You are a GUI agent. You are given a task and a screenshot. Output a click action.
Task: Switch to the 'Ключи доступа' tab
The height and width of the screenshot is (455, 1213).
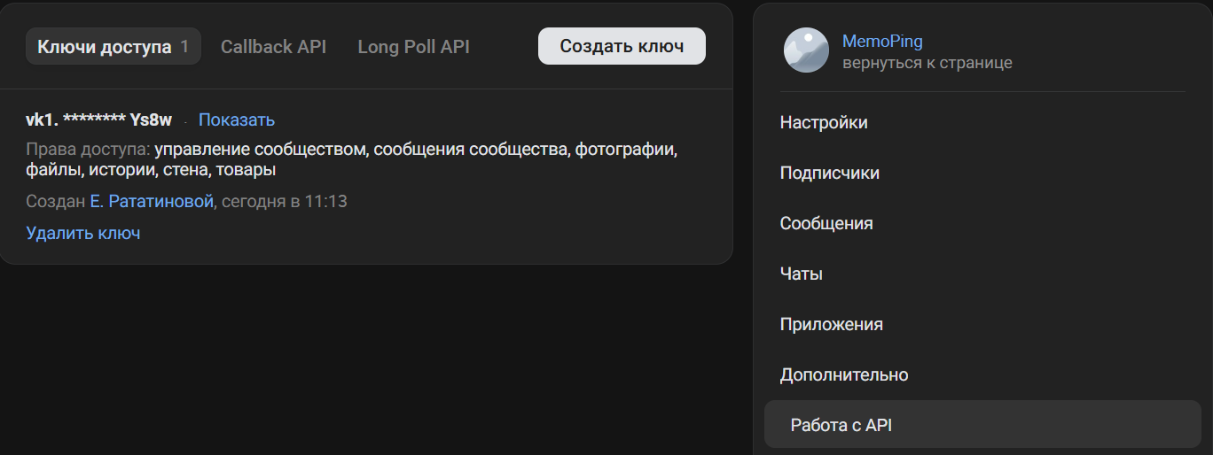(113, 47)
